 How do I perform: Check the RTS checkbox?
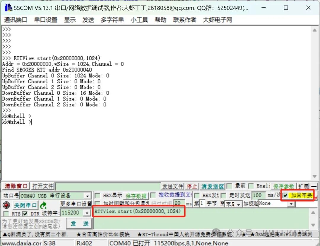6,213
